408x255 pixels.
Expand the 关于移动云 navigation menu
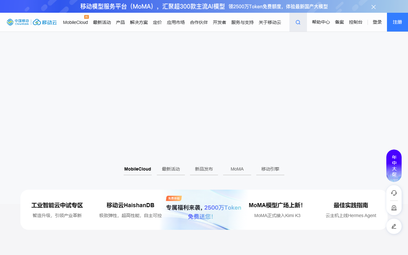point(270,22)
